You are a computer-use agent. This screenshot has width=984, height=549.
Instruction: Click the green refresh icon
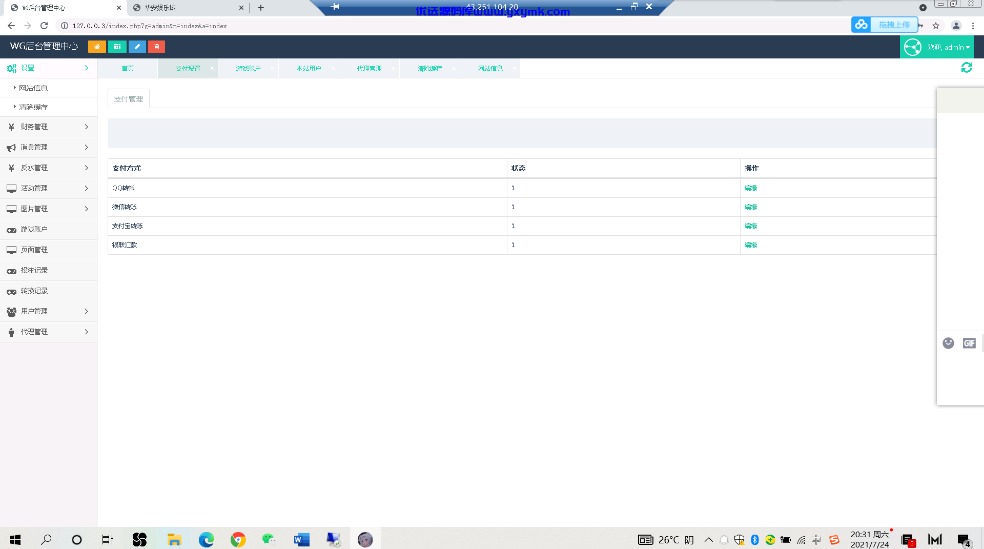point(967,68)
